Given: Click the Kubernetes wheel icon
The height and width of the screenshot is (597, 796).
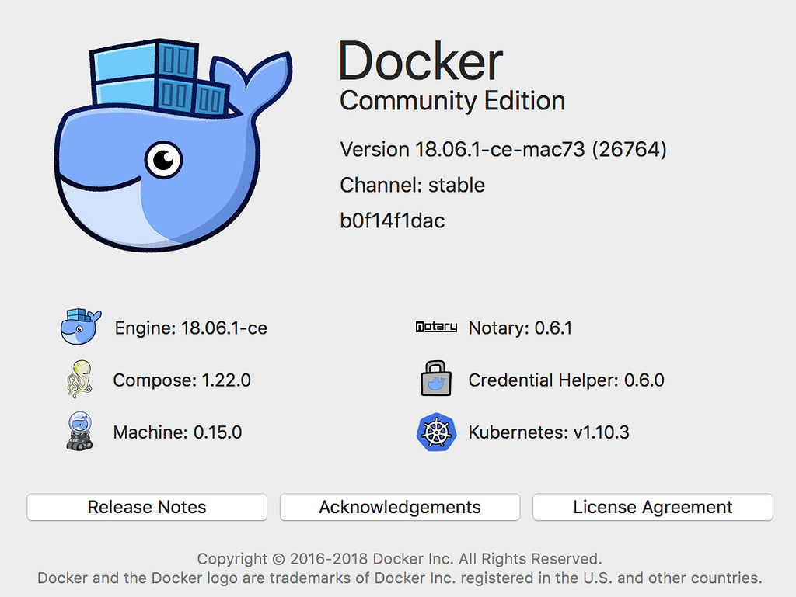Looking at the screenshot, I should 436,432.
